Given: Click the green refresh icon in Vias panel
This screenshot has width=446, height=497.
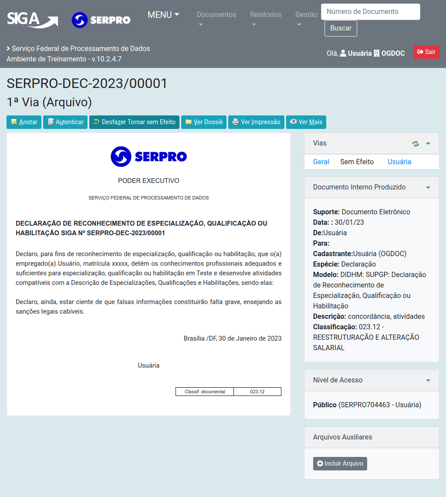Looking at the screenshot, I should pyautogui.click(x=416, y=144).
